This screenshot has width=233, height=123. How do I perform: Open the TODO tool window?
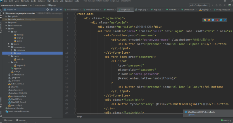click(x=9, y=120)
